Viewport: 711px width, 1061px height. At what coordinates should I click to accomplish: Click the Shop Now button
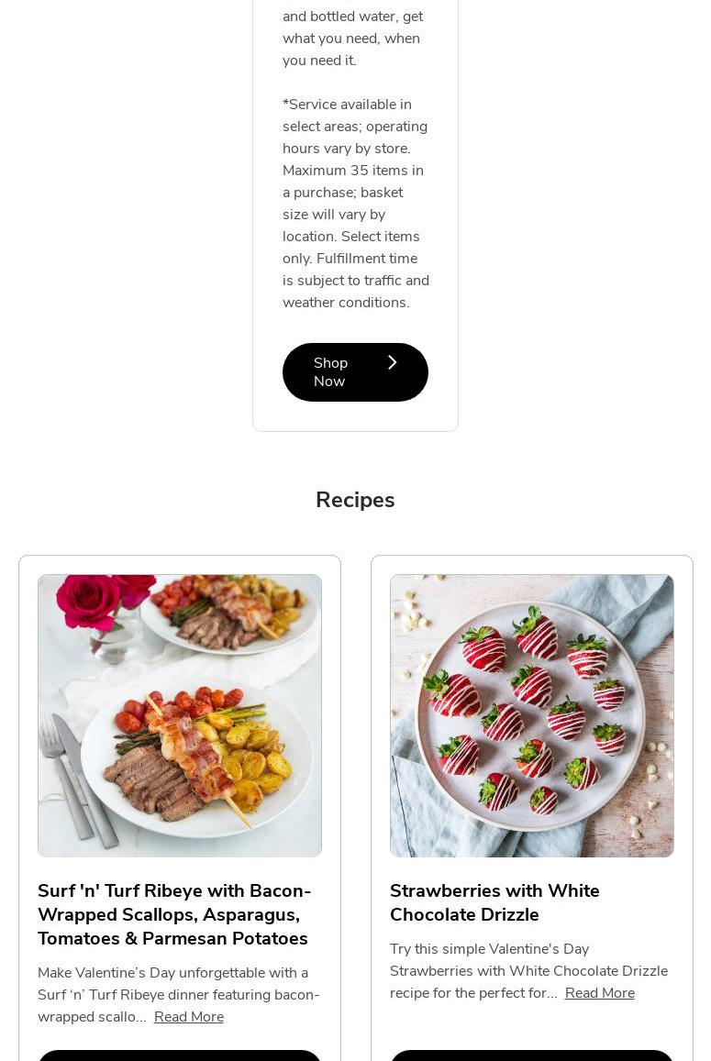point(355,372)
